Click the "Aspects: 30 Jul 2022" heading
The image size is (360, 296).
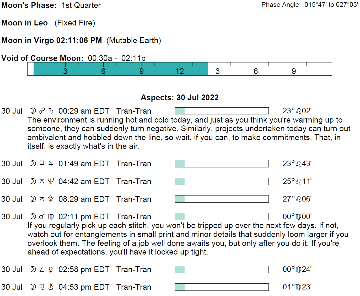point(180,98)
